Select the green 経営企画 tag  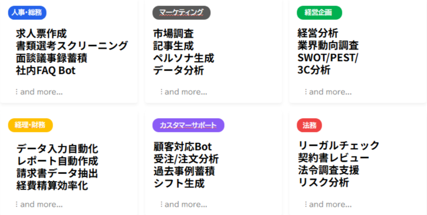click(x=319, y=12)
